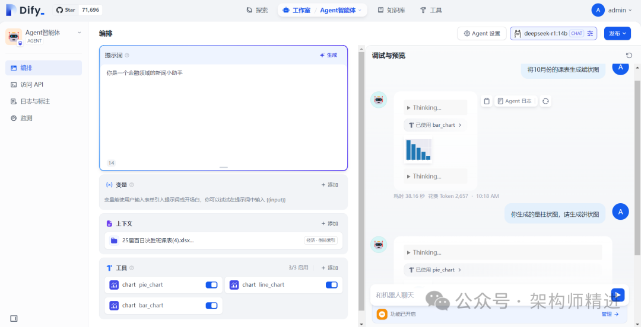
Task: Click 添加 in the 变量 section
Action: click(x=329, y=185)
